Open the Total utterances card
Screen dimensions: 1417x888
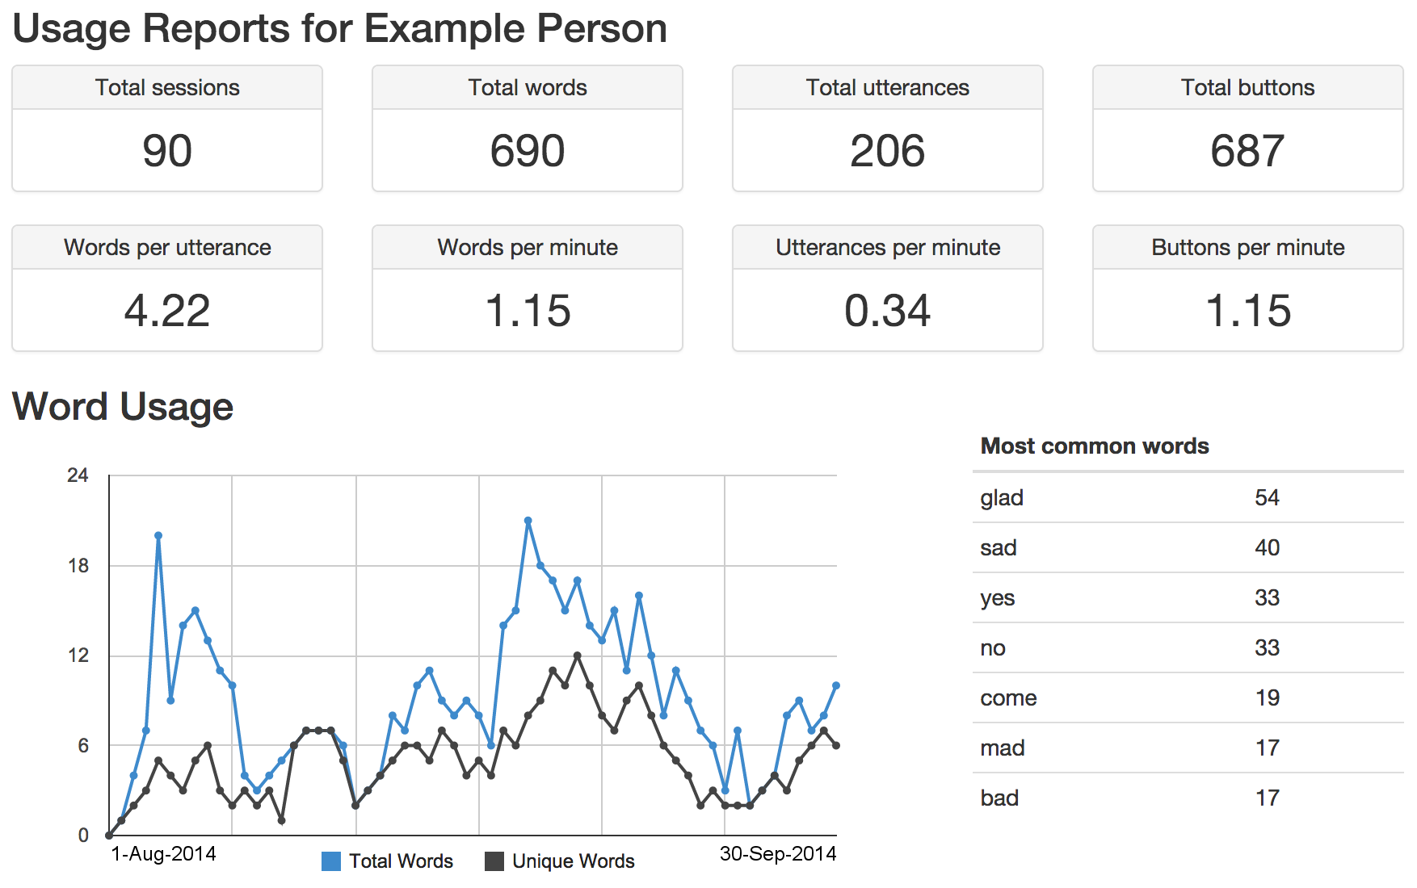coord(888,129)
